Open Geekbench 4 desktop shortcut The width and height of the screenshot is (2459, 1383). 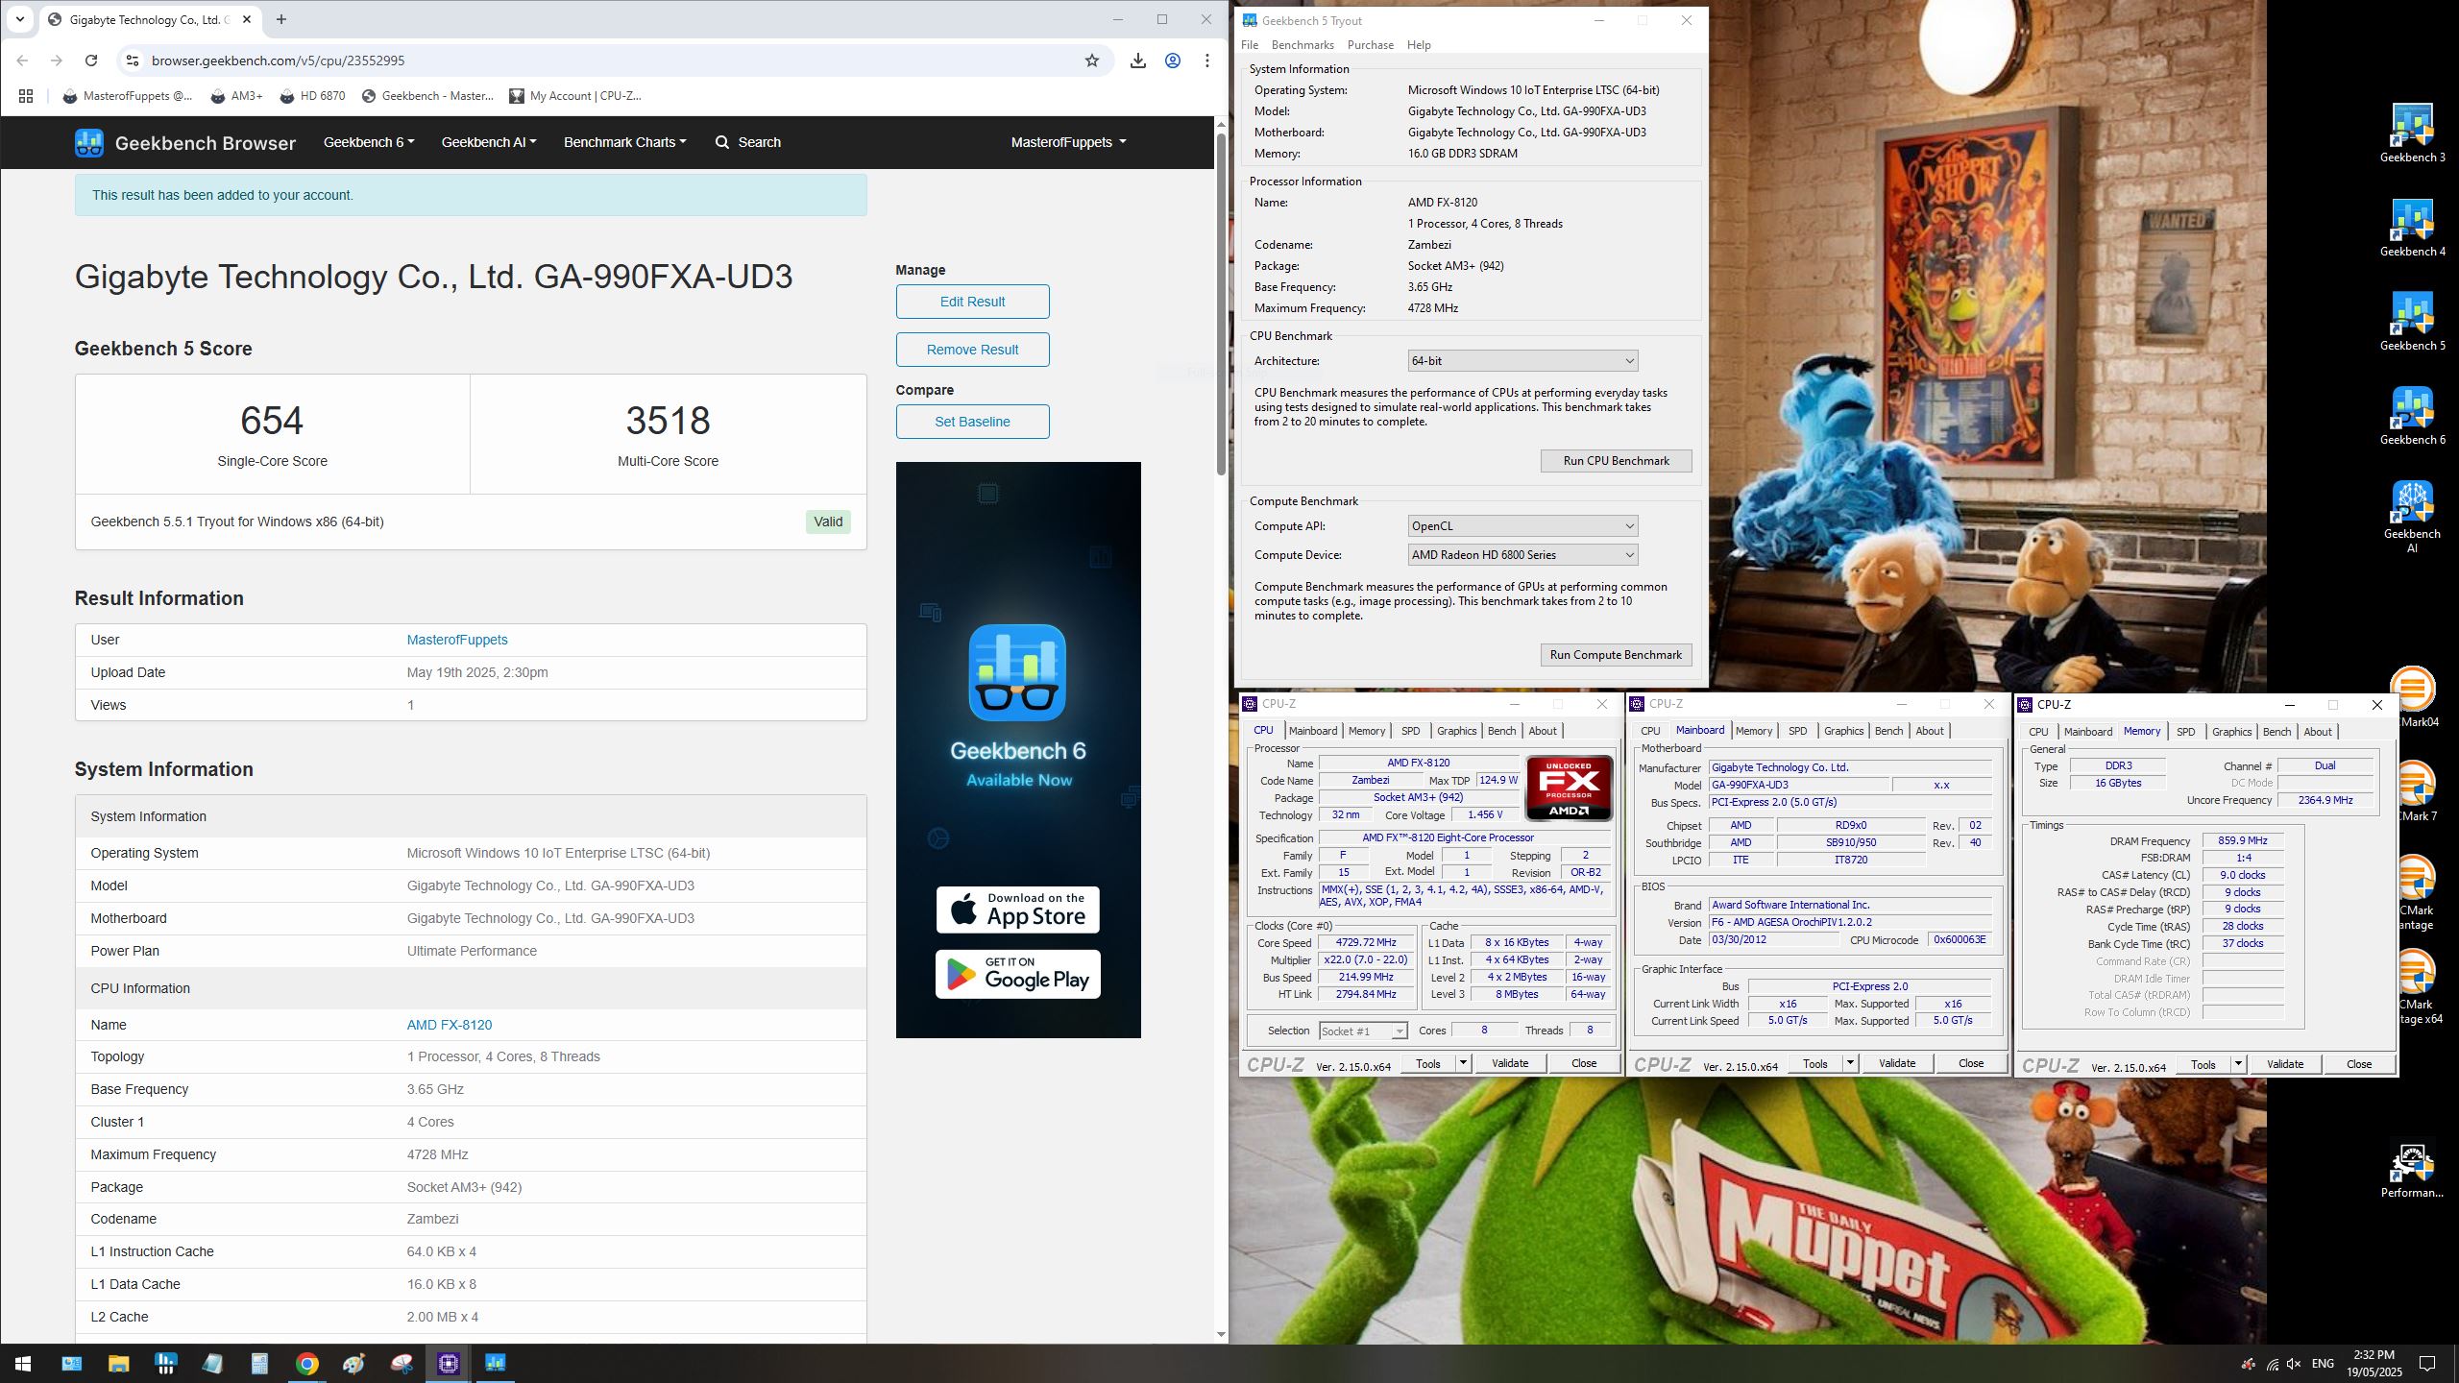2412,228
